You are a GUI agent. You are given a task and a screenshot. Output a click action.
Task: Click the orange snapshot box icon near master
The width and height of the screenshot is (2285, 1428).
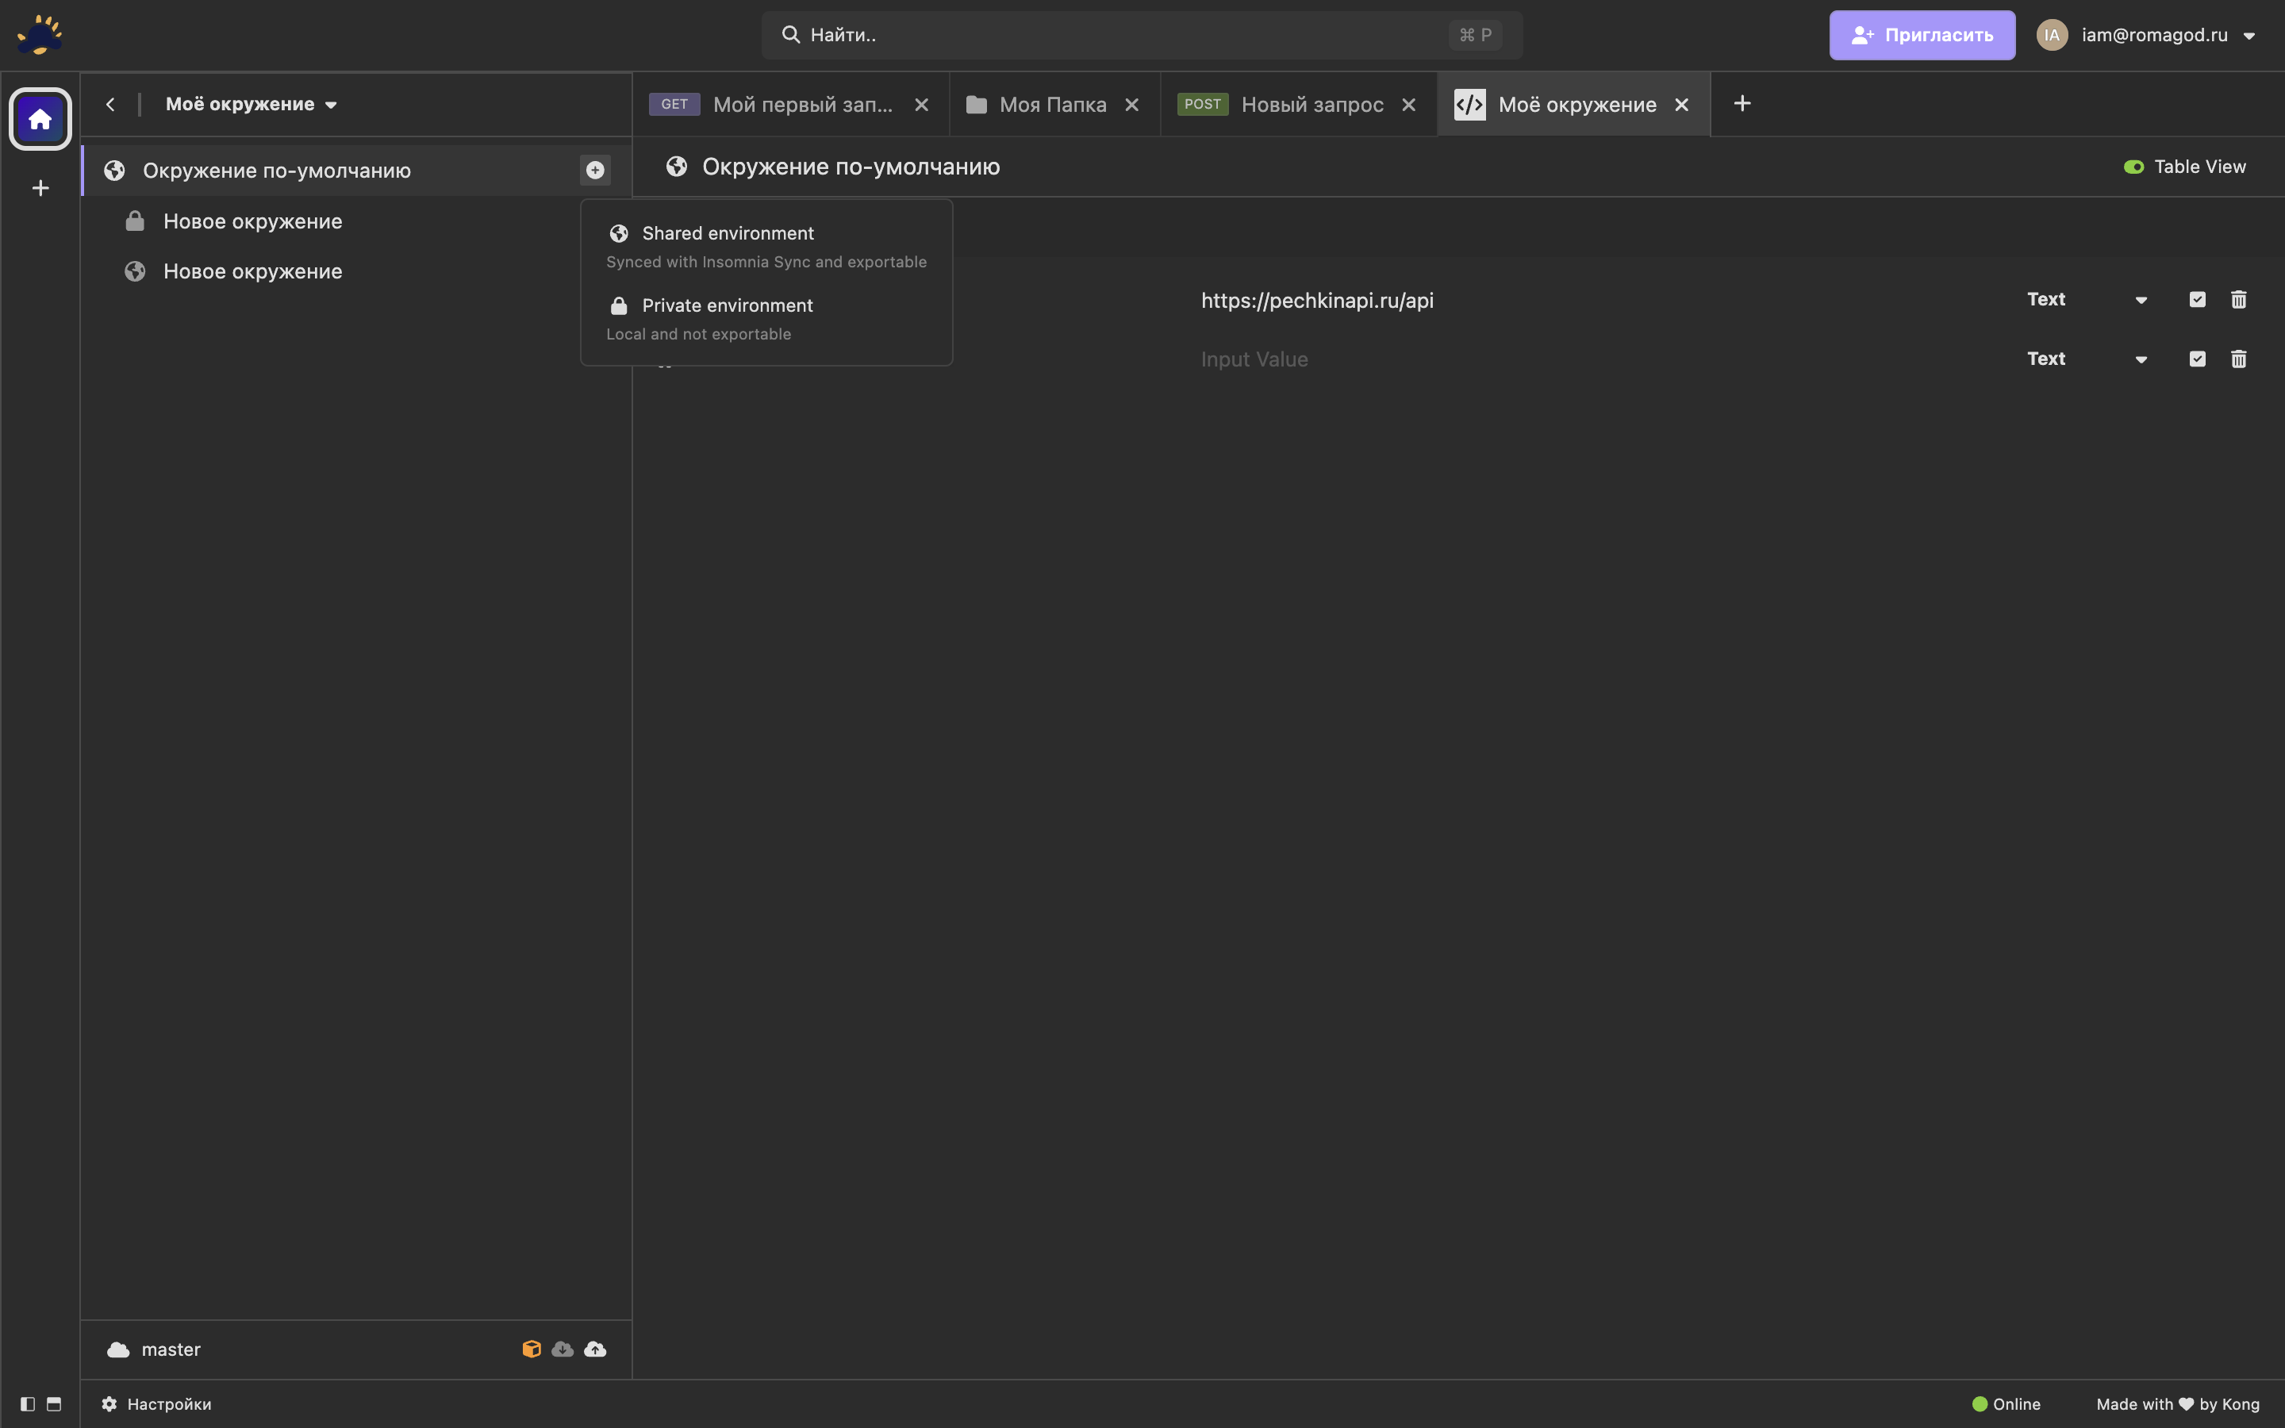point(532,1349)
